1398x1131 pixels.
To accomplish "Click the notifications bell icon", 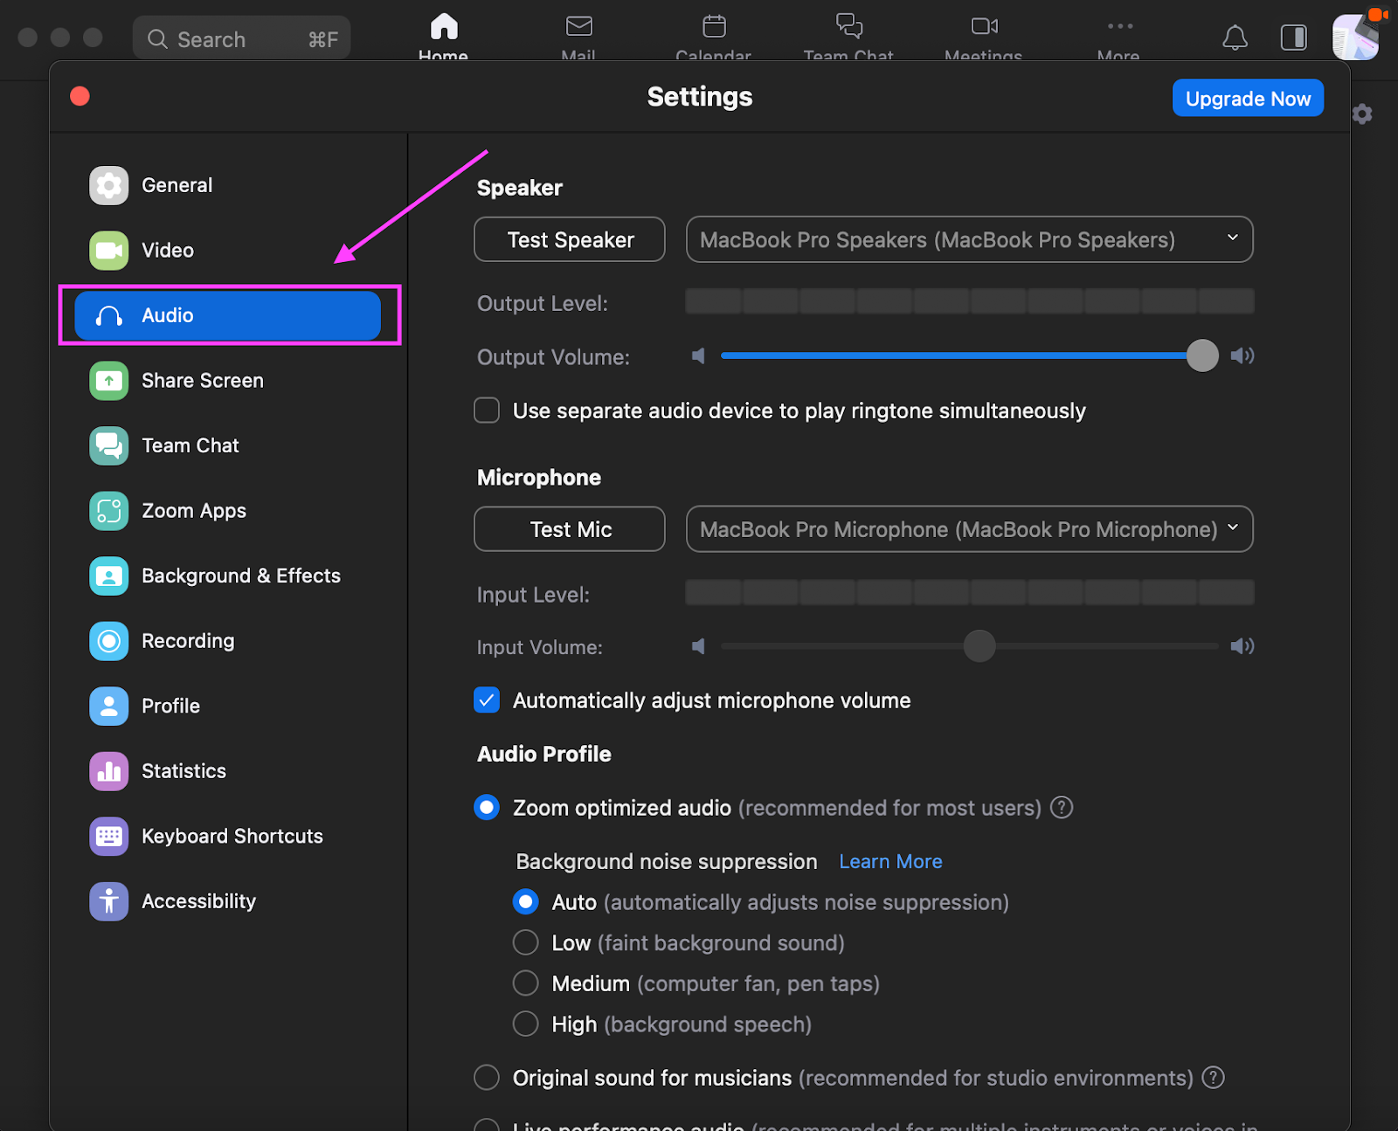I will click(x=1235, y=38).
